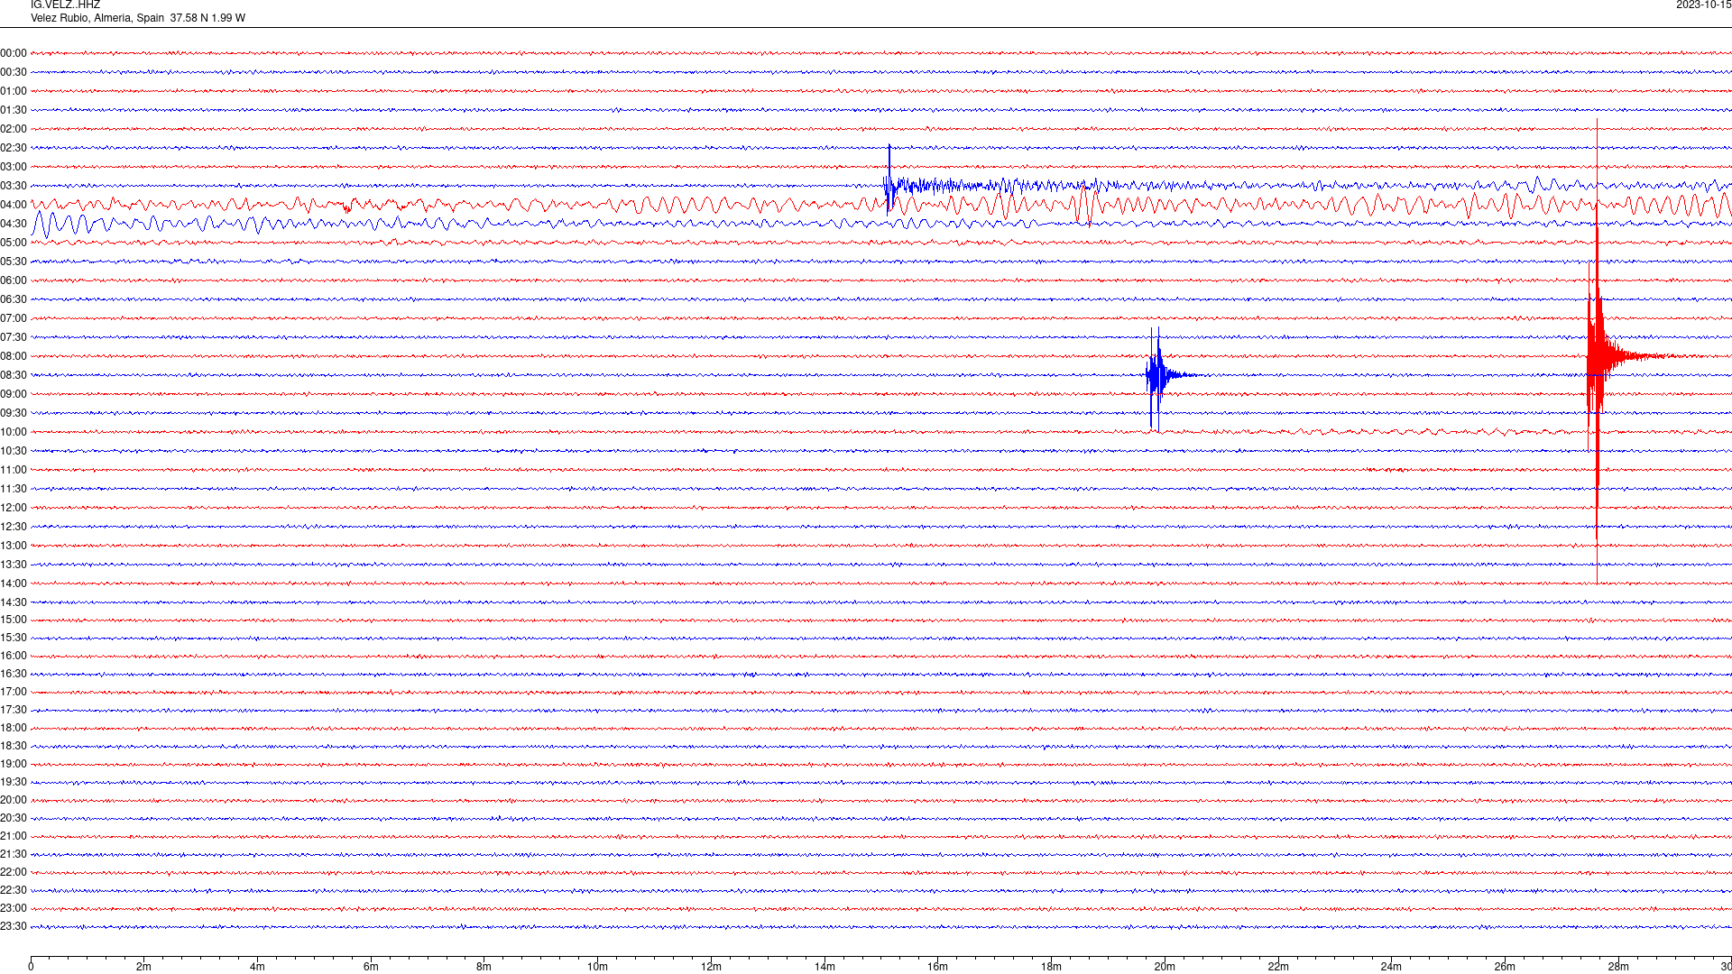
Task: Click the 14m tick on time axis
Action: [825, 967]
